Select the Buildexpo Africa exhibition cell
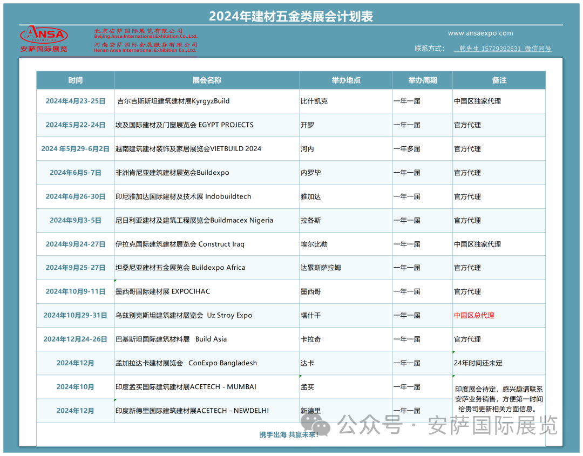Image resolution: width=583 pixels, height=456 pixels. click(207, 268)
